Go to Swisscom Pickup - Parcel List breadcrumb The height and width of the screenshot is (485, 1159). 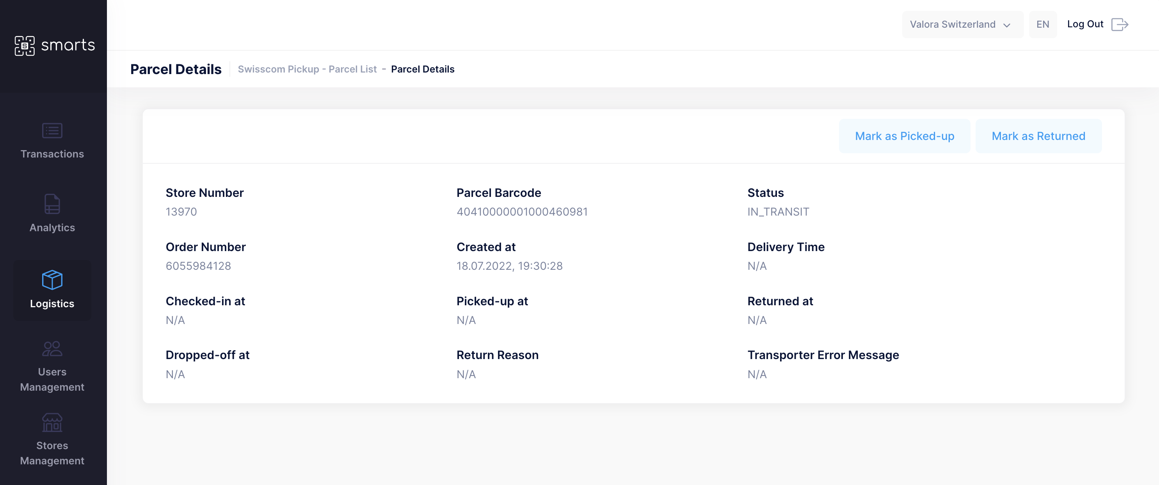click(307, 69)
